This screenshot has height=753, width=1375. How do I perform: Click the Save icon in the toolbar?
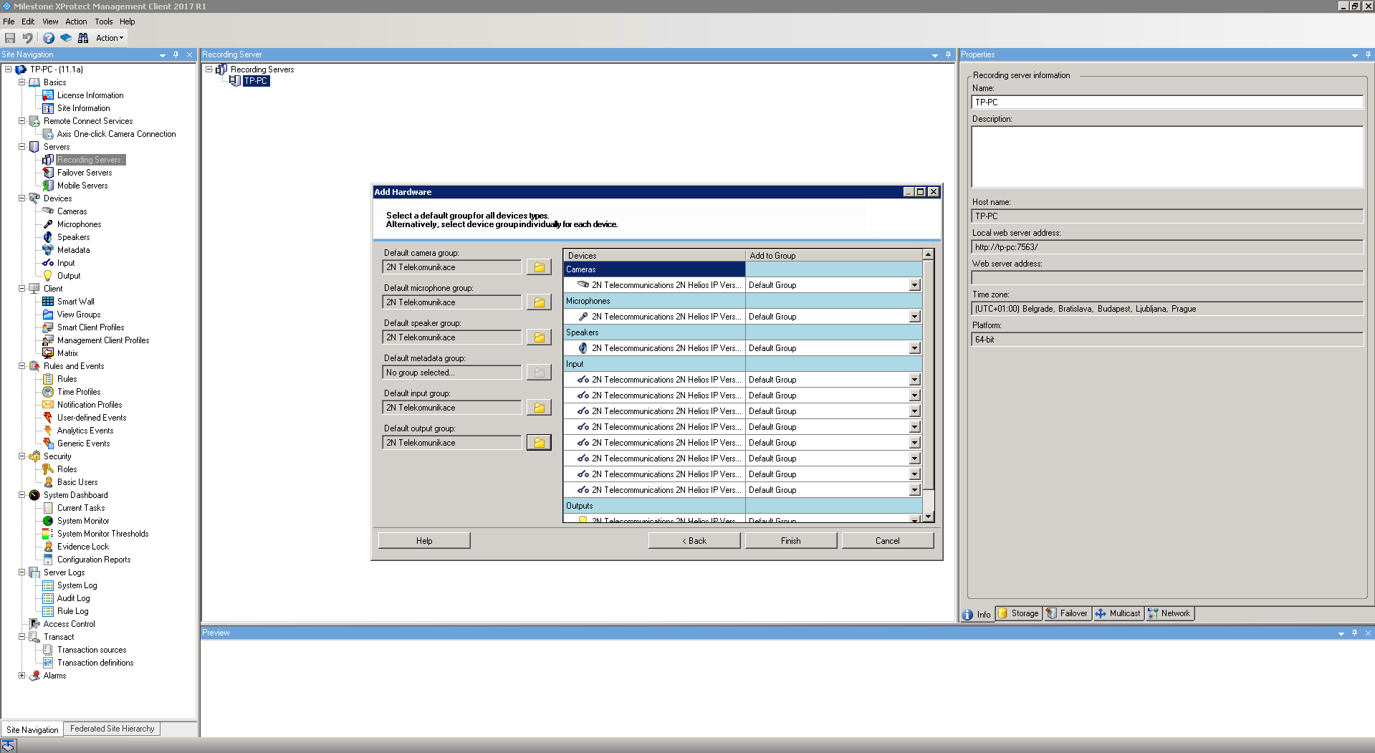[x=10, y=38]
